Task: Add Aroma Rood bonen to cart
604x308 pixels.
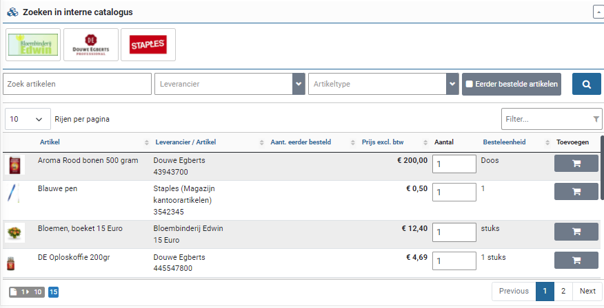Action: tap(576, 164)
